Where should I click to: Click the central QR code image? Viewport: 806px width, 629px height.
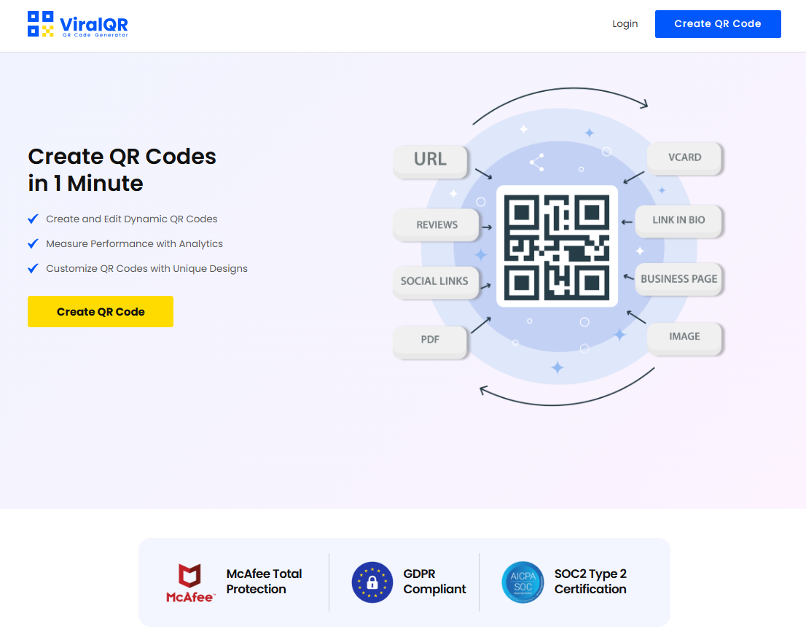(557, 247)
